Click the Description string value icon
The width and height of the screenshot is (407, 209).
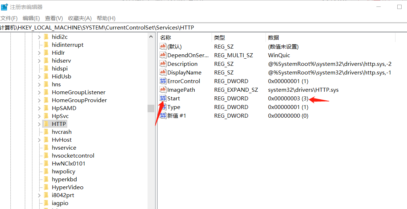coord(163,64)
